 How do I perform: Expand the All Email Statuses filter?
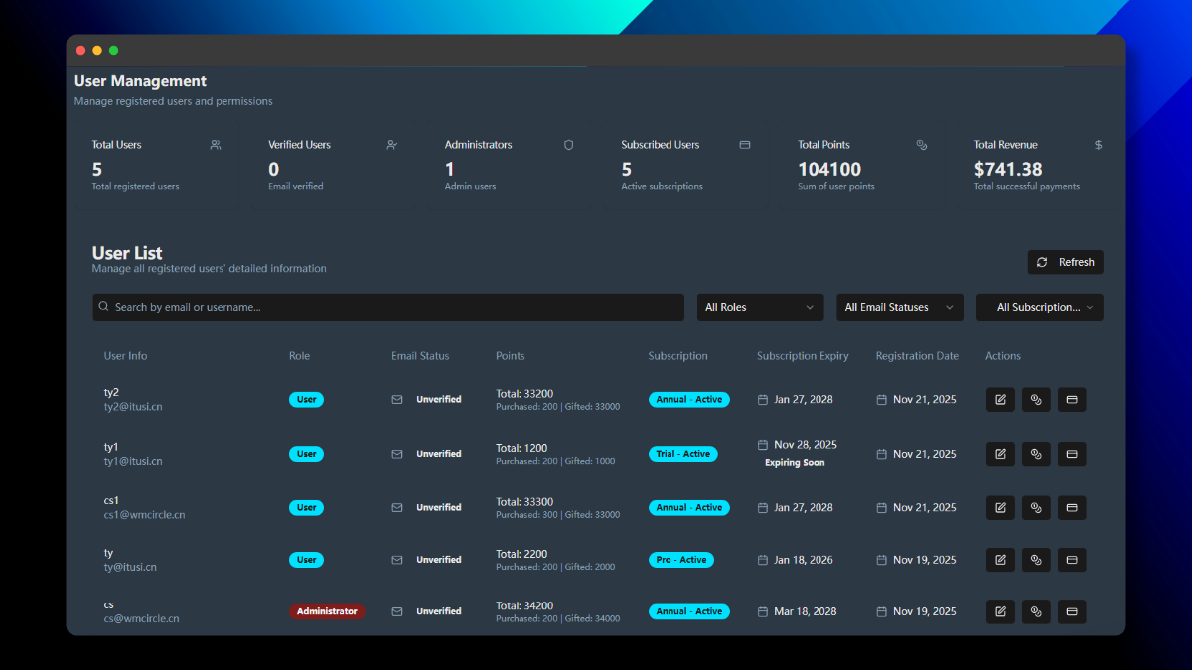[899, 307]
